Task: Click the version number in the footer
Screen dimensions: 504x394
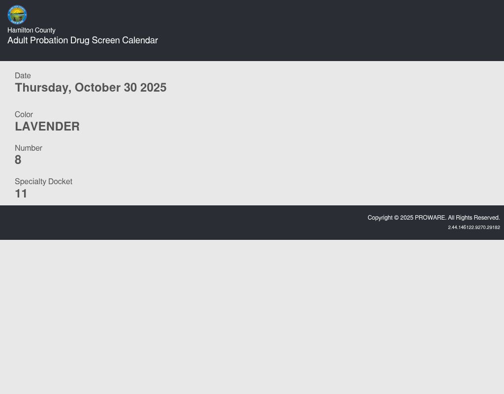Action: click(x=473, y=228)
